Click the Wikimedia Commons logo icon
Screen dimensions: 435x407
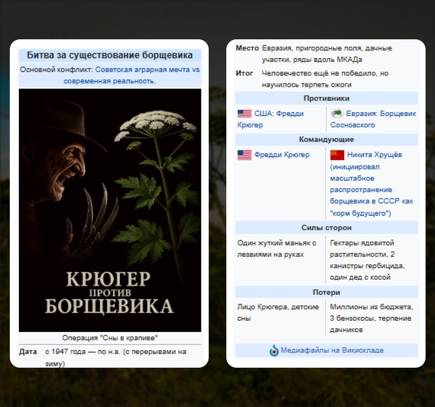274,350
